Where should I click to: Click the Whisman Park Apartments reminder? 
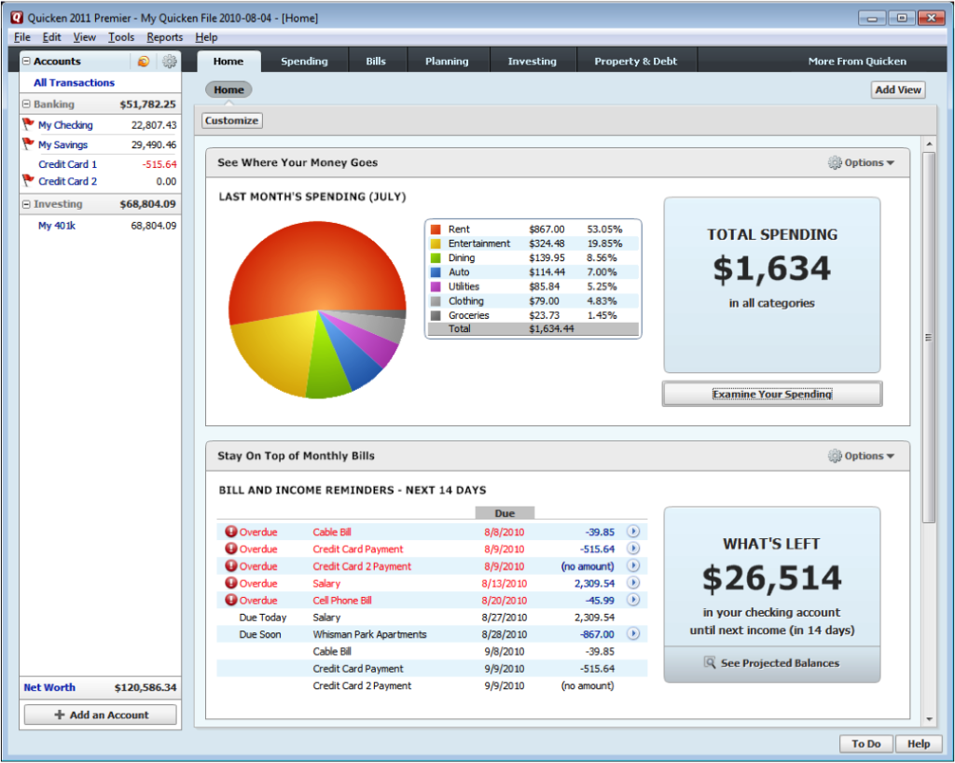(369, 634)
